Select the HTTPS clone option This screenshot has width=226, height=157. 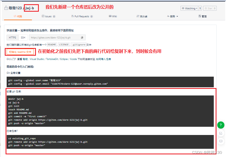12,37
